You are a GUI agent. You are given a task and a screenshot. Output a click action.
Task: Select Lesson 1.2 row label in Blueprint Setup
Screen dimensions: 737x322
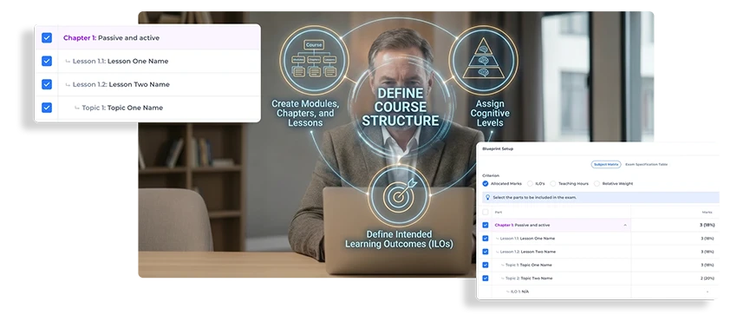point(528,252)
